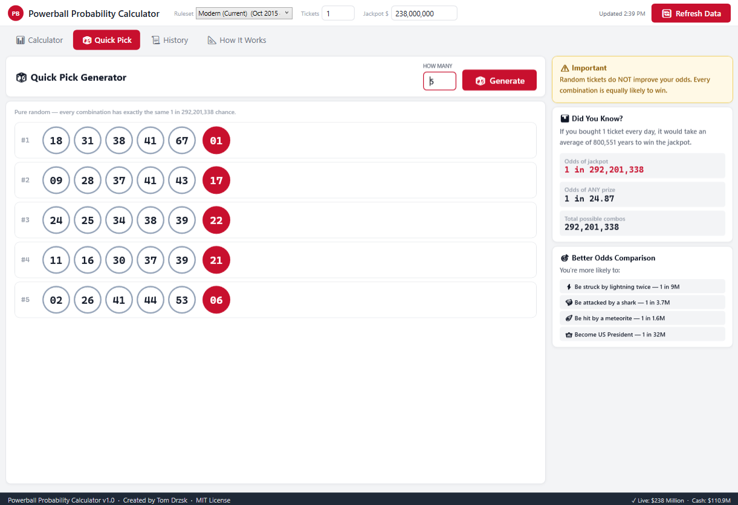Click the shark icon in comparison list

click(569, 303)
